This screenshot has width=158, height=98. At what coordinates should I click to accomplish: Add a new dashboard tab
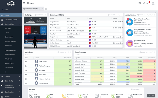pos(46,9)
